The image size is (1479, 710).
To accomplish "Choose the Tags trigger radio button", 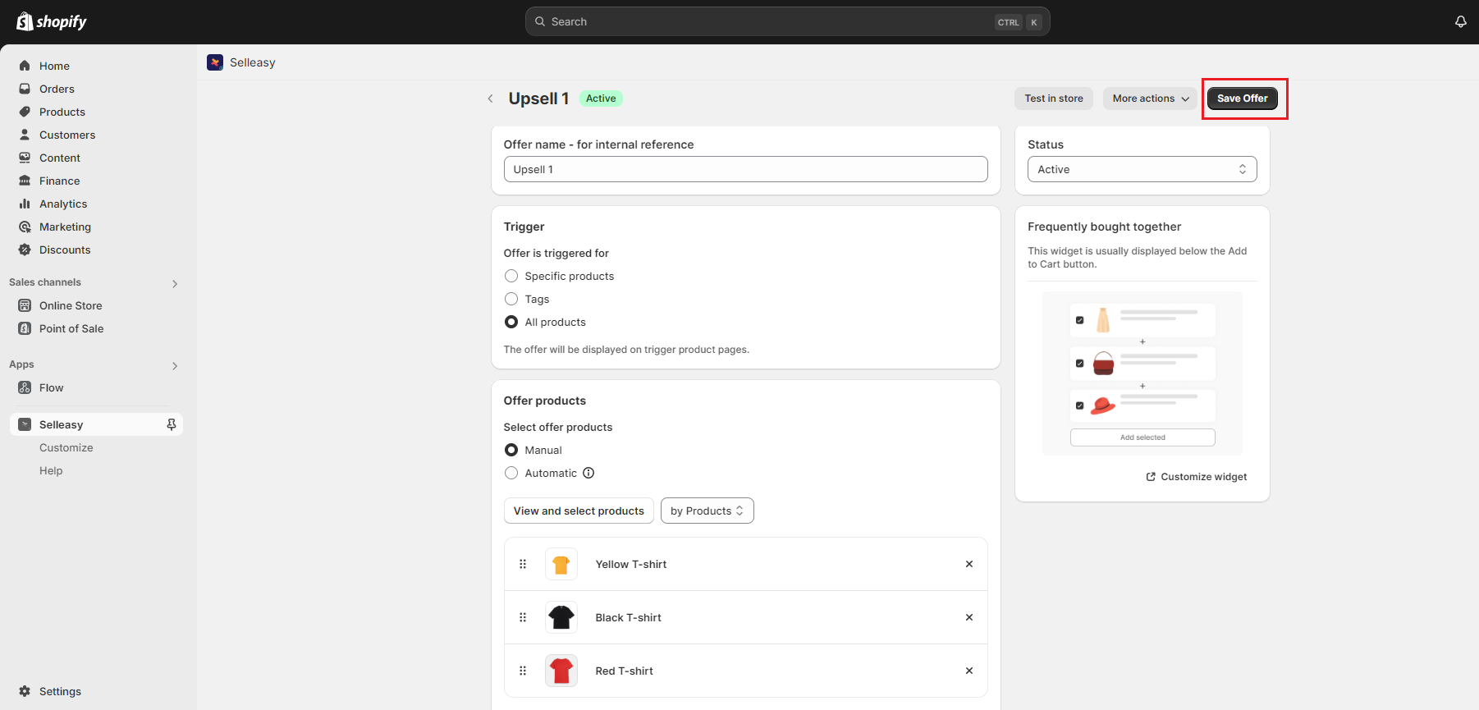I will [511, 299].
